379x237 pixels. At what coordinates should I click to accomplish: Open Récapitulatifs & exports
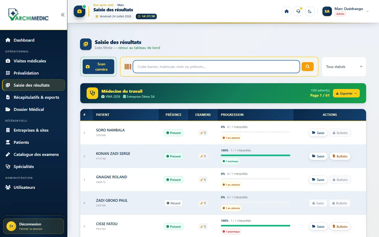(33, 97)
